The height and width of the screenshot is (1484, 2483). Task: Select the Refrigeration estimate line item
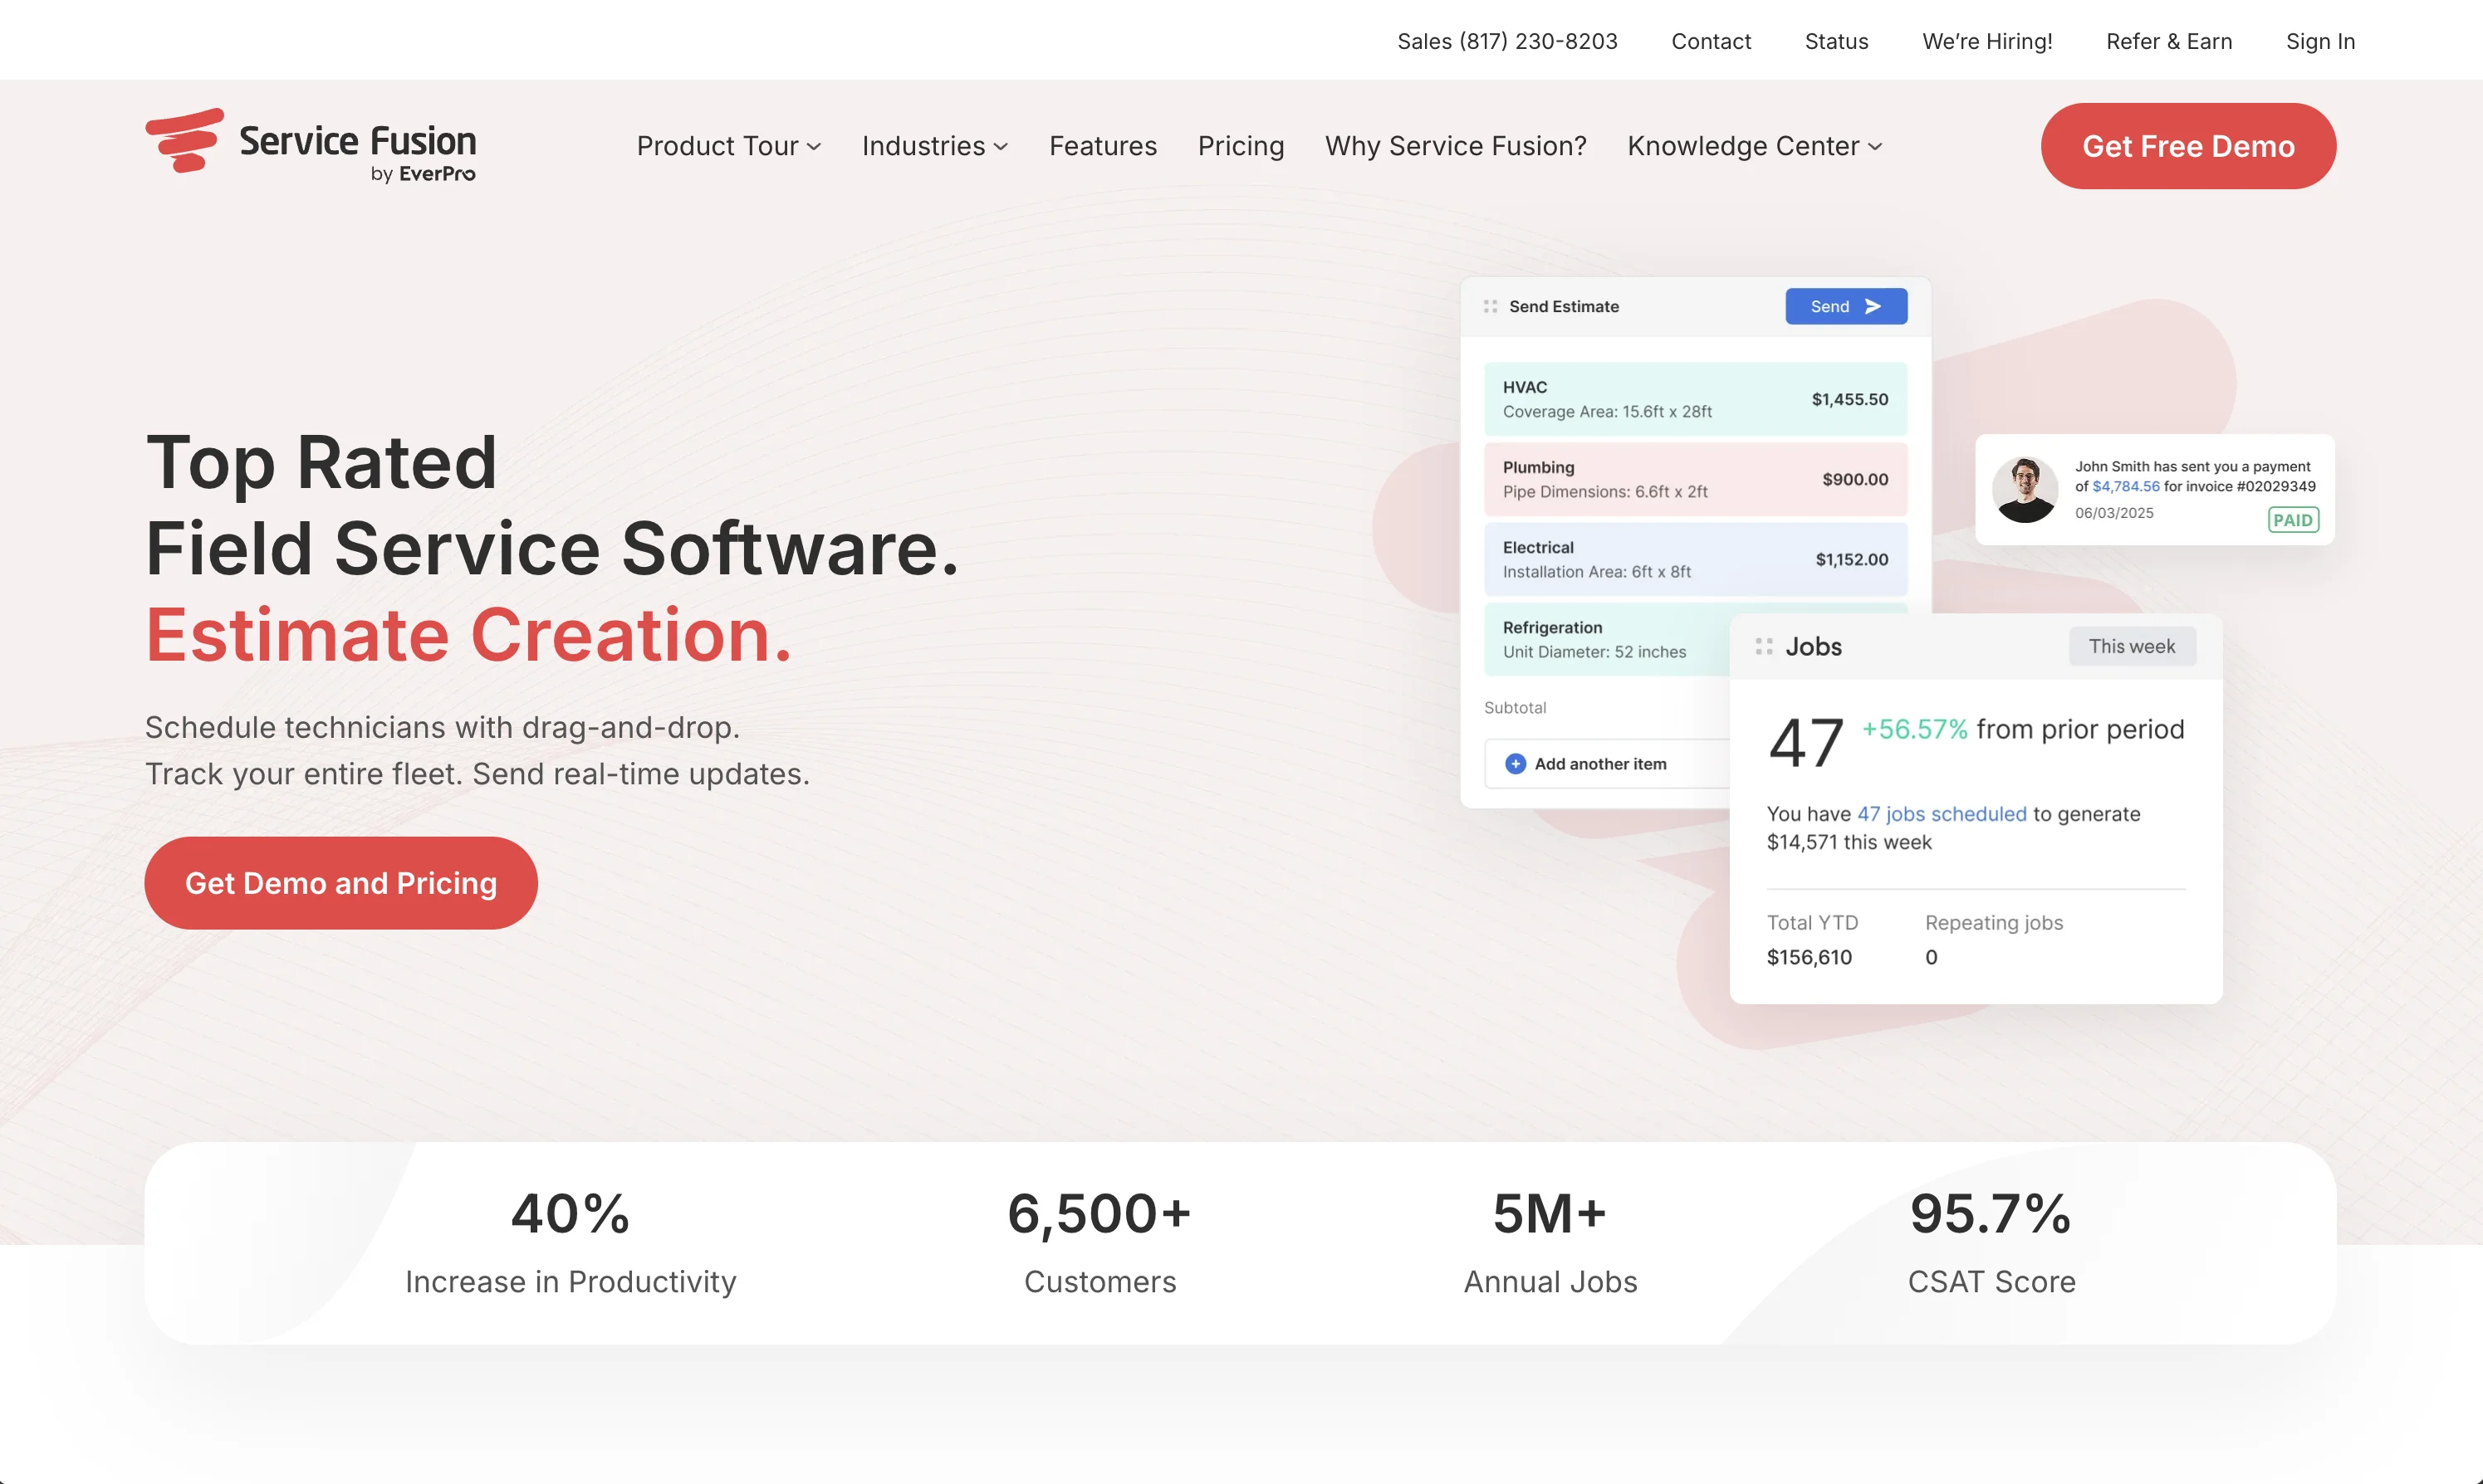click(x=1608, y=639)
